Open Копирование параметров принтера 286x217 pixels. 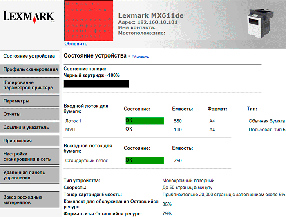[x=29, y=85]
